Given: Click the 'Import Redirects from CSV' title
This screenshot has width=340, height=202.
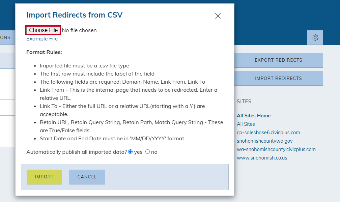Looking at the screenshot, I should click(x=74, y=15).
